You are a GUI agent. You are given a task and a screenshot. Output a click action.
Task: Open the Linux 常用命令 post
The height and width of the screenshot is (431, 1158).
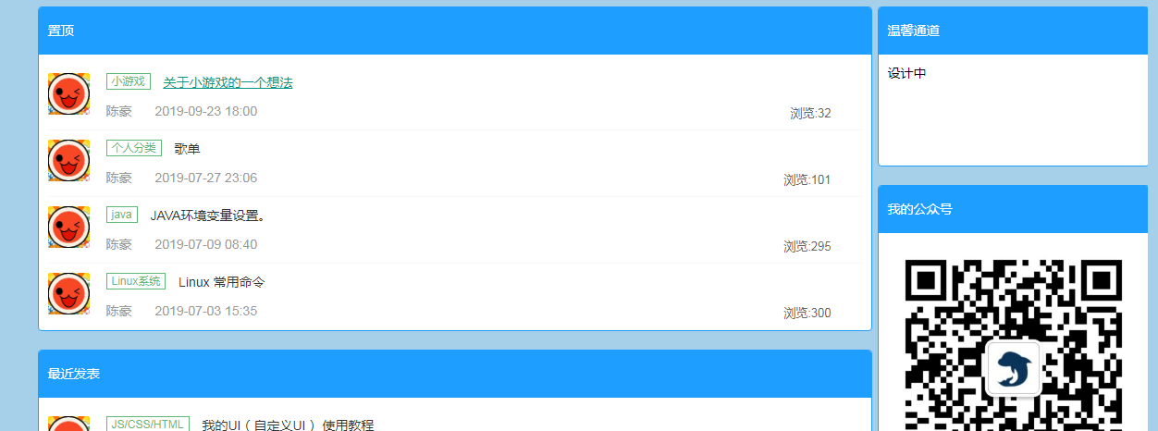tap(222, 282)
